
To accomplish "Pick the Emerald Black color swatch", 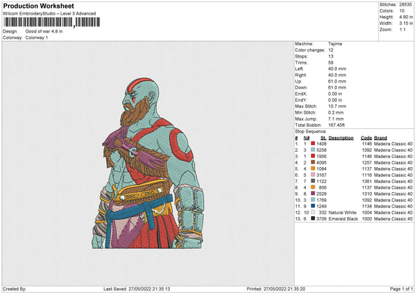I will click(x=313, y=218).
